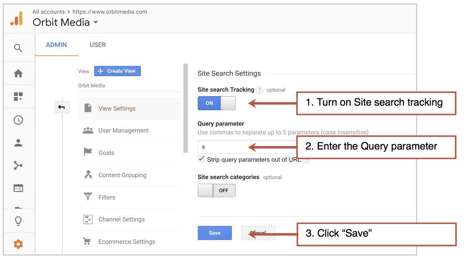468x259 pixels.
Task: Click the Admin gear icon
Action: click(18, 244)
